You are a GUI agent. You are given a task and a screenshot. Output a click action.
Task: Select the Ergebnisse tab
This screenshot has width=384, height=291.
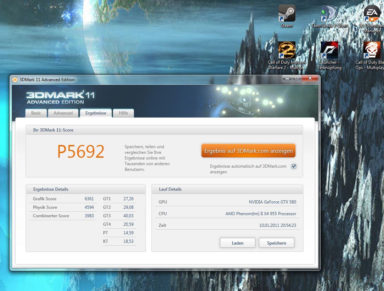click(x=96, y=113)
